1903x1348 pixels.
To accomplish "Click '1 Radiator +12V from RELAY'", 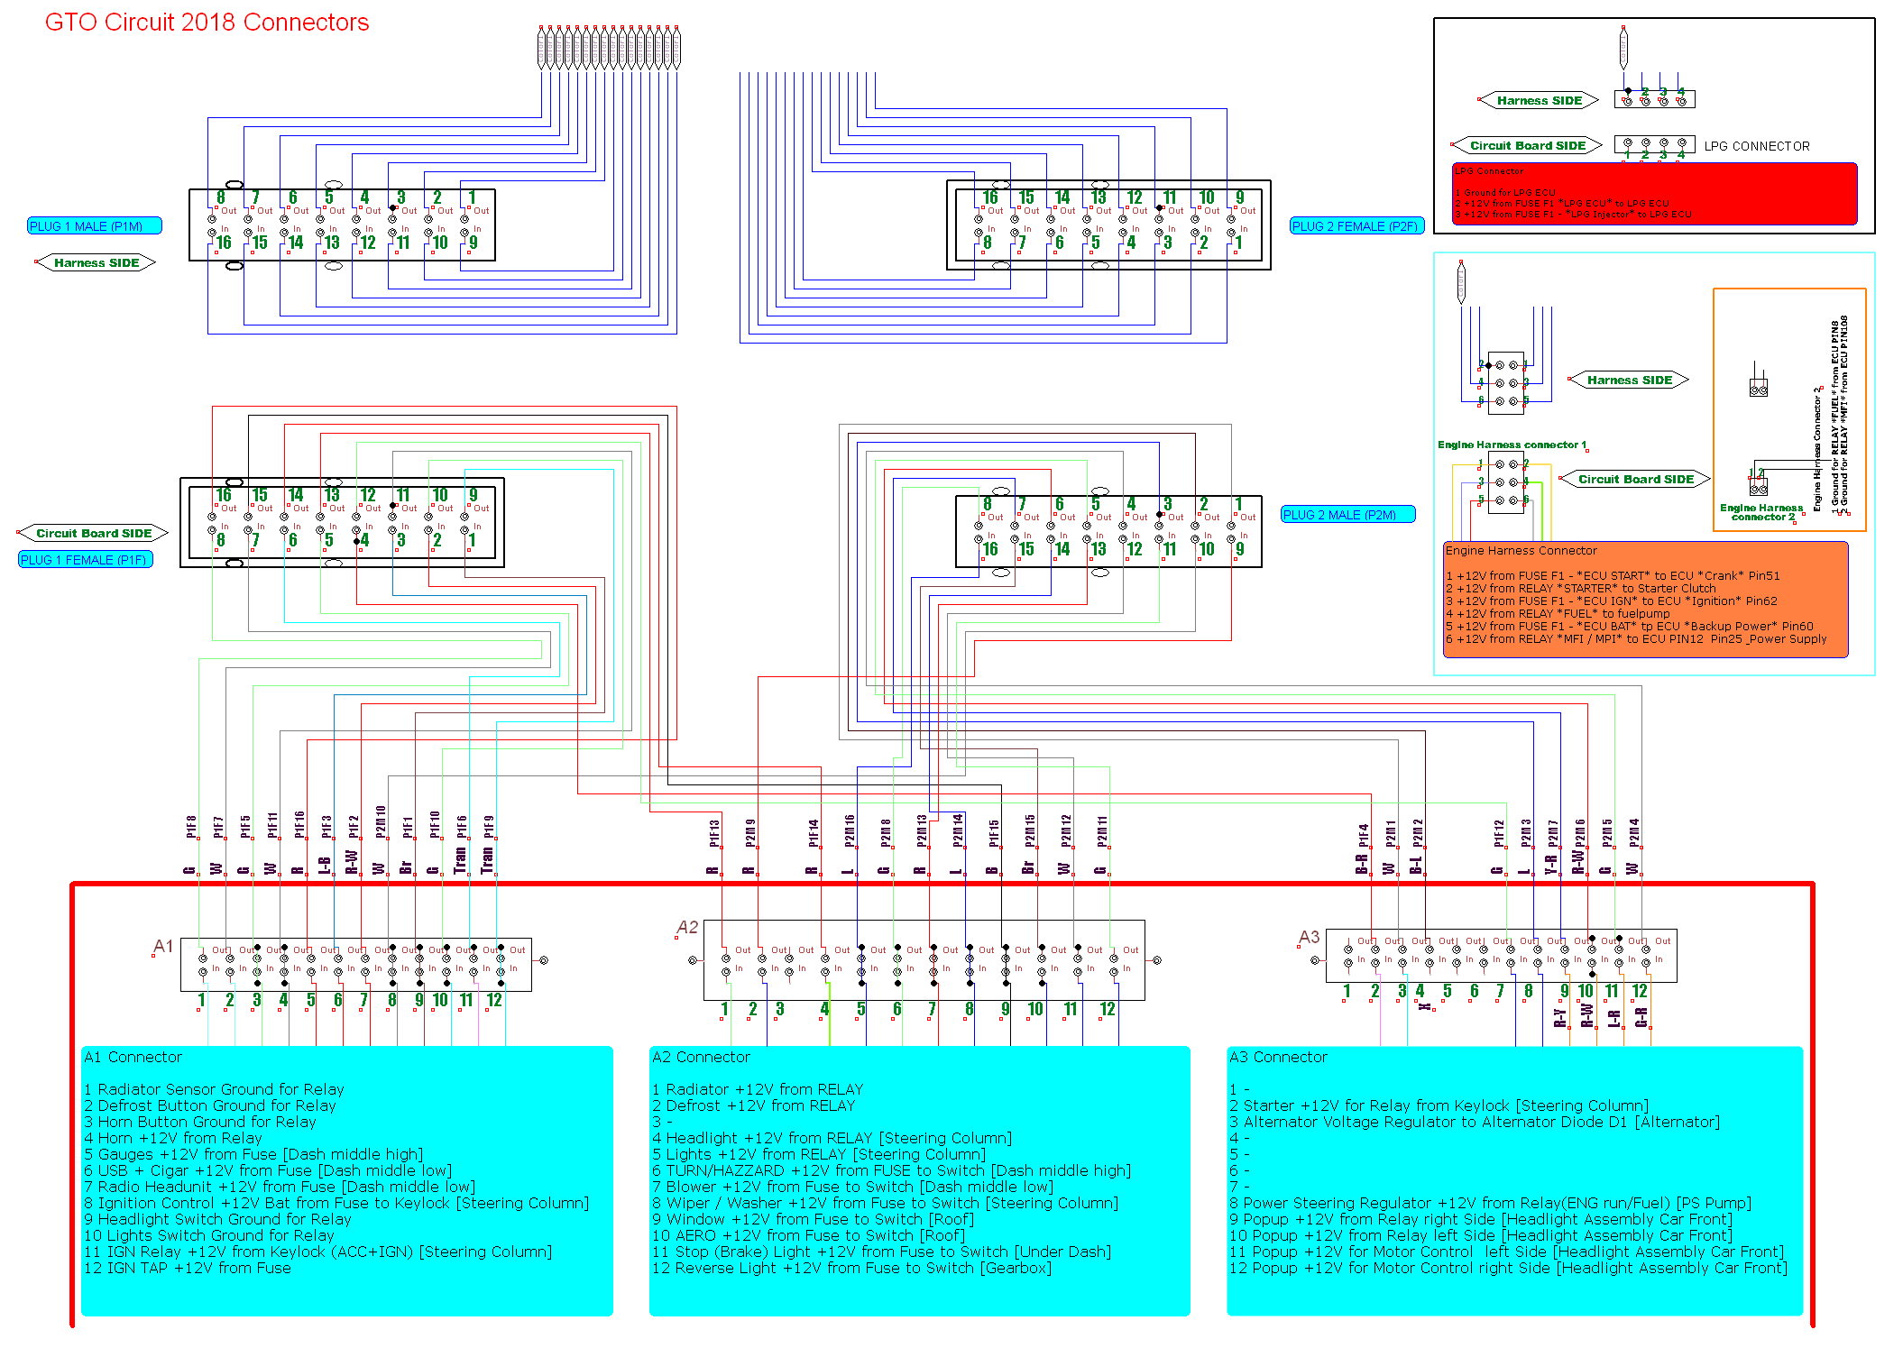I will (758, 1090).
